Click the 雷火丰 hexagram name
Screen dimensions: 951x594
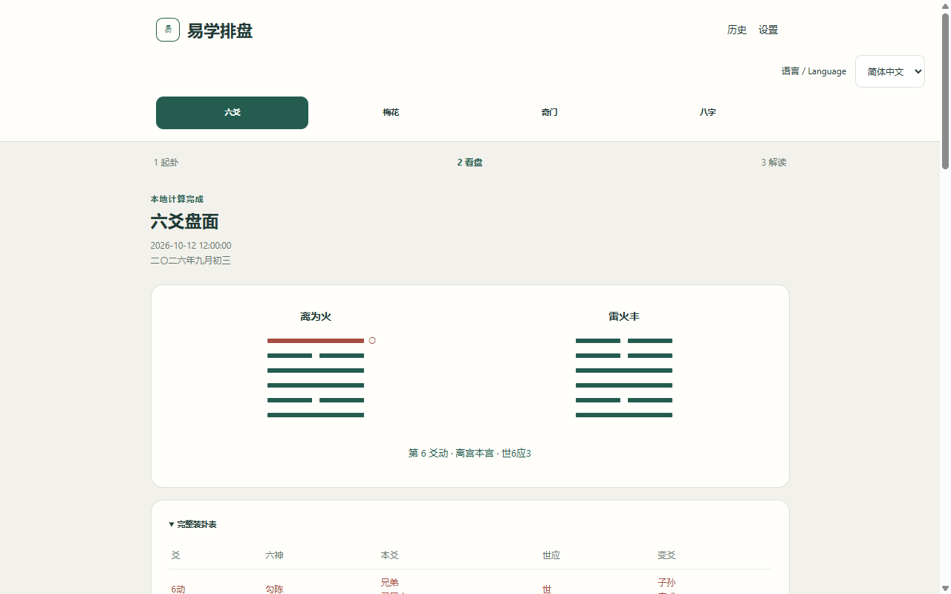pos(624,317)
